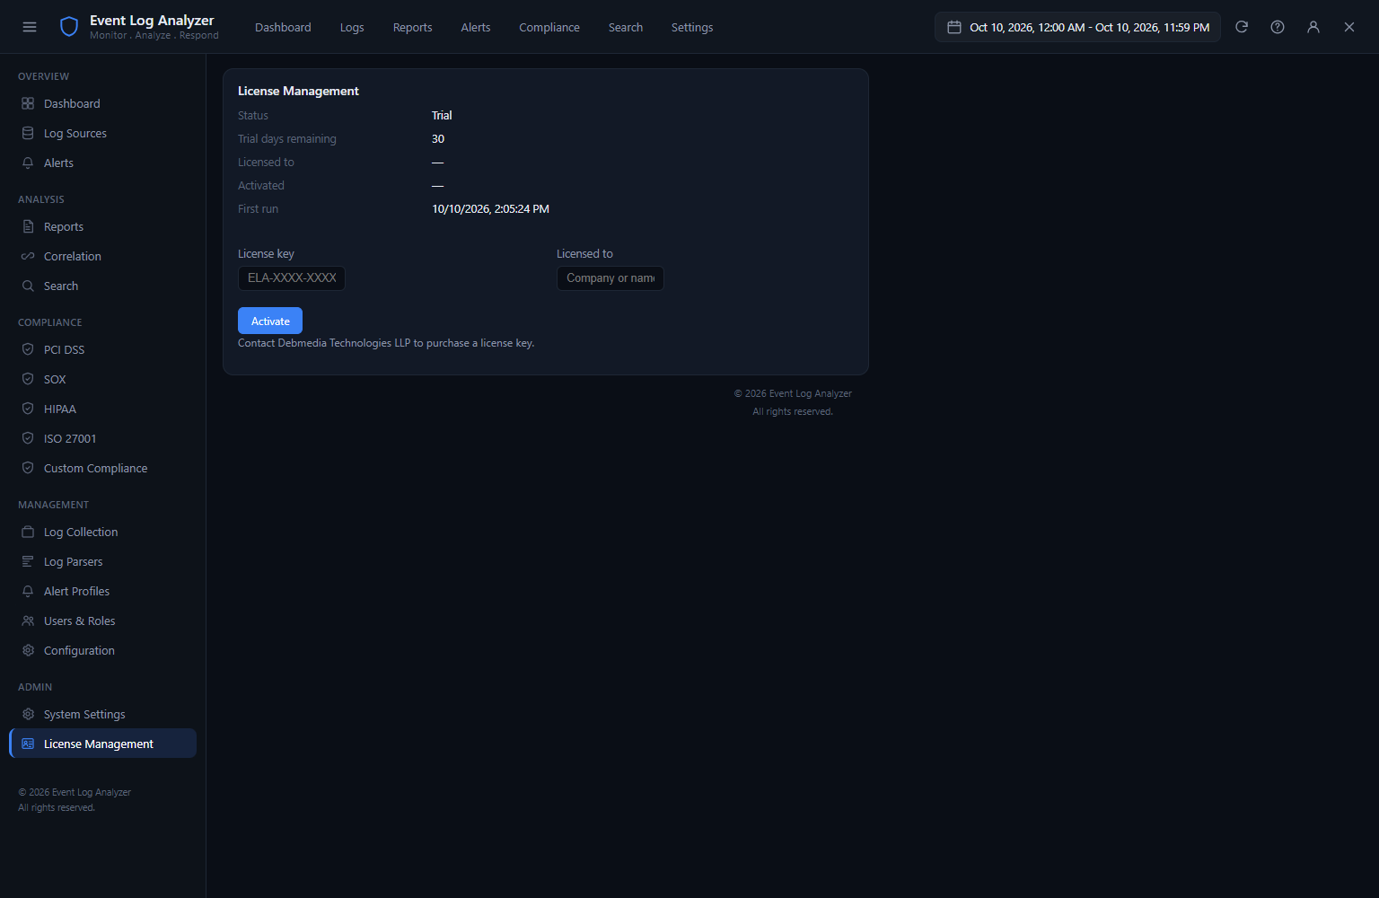Open ISO 27001 in sidebar
Image resolution: width=1379 pixels, height=898 pixels.
[103, 438]
